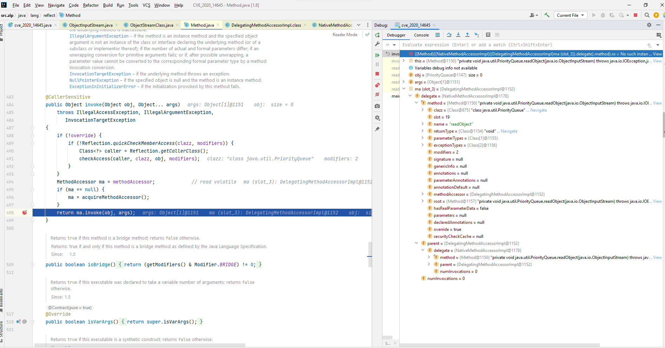Open the frames dropdown arrow beside double chevron

coord(394,45)
